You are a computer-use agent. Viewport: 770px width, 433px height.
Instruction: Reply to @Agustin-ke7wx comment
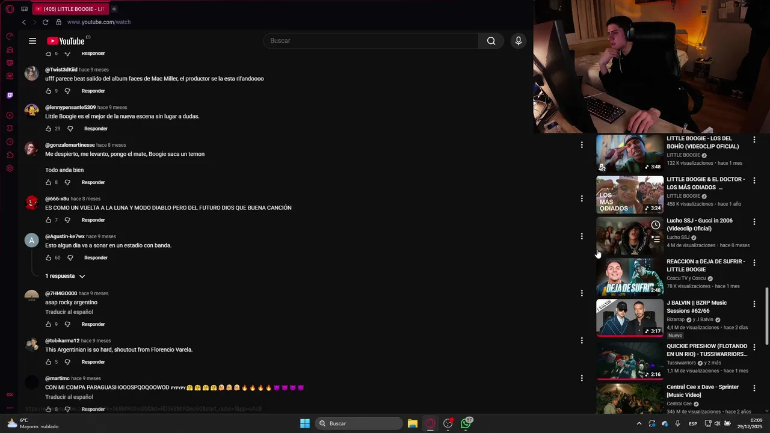click(96, 258)
